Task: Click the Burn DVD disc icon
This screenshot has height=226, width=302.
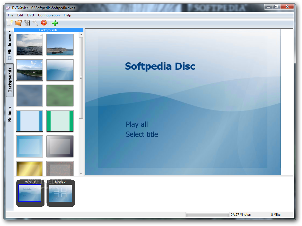Action: 44,23
